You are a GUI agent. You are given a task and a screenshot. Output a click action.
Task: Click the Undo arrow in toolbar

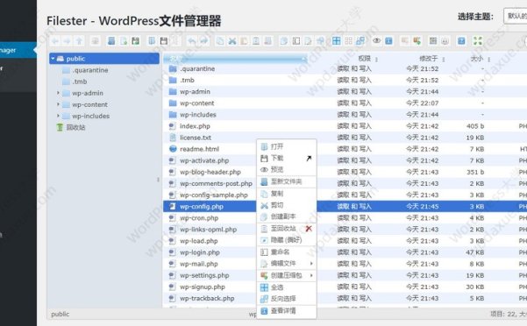pyautogui.click(x=191, y=41)
